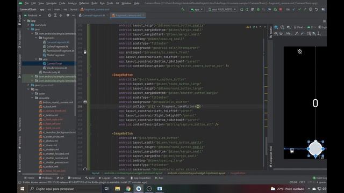Click the guidelines icon in design toolbar
The image size is (344, 193).
tap(319, 33)
